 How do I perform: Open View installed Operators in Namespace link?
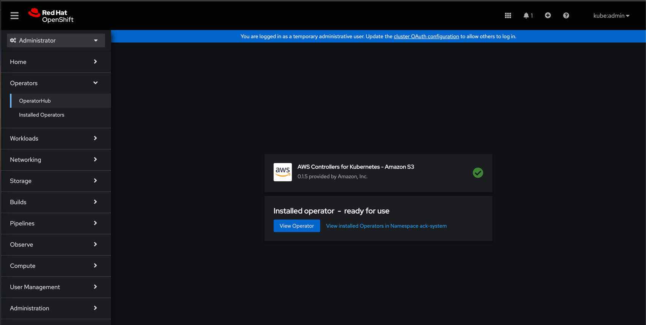coord(386,226)
